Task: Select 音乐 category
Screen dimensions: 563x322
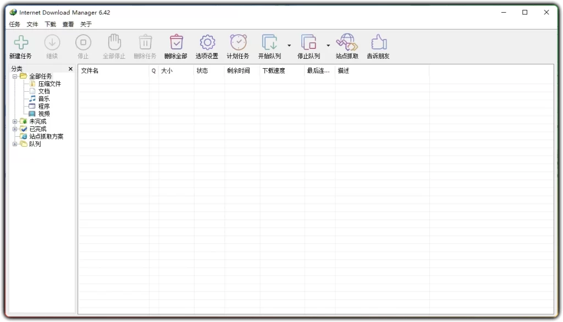Action: [x=44, y=99]
